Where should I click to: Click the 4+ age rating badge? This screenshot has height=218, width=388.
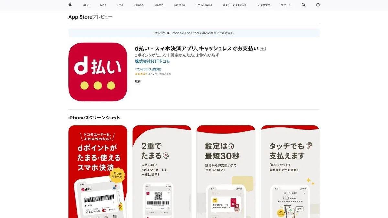coord(263,49)
